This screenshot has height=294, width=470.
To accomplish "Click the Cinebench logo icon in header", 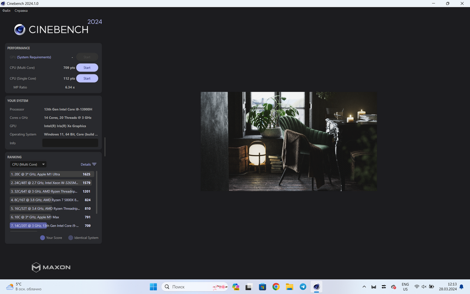I will 20,30.
